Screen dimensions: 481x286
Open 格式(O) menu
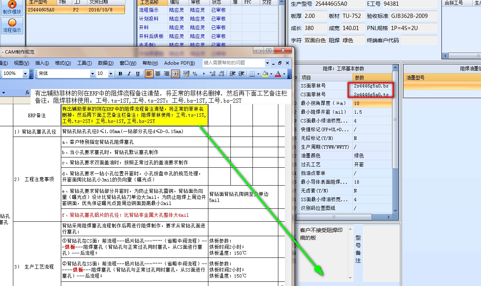(x=63, y=63)
